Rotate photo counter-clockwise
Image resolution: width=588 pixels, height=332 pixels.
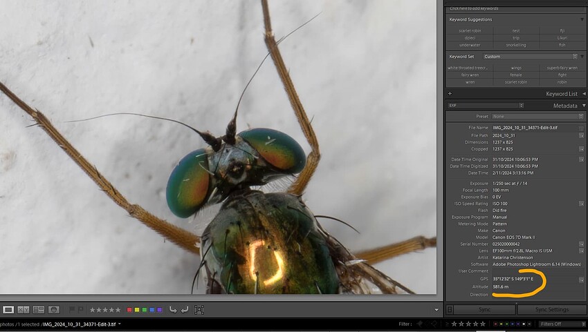point(172,309)
